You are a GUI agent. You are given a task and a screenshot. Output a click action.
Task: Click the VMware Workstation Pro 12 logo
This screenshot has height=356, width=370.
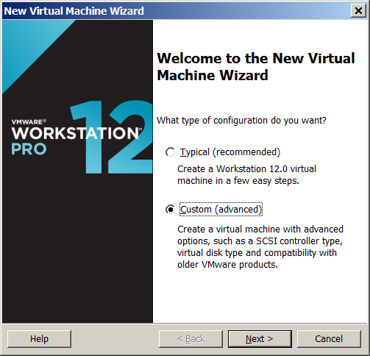(x=82, y=138)
